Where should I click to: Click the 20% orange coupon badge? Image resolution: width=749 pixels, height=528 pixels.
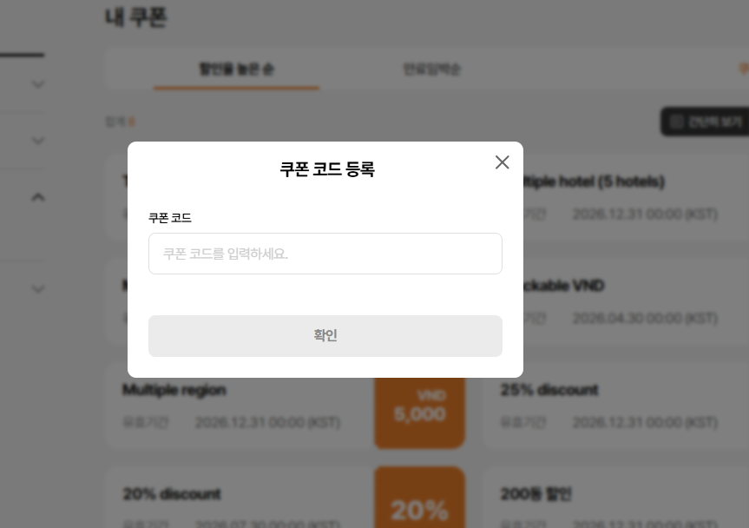419,498
